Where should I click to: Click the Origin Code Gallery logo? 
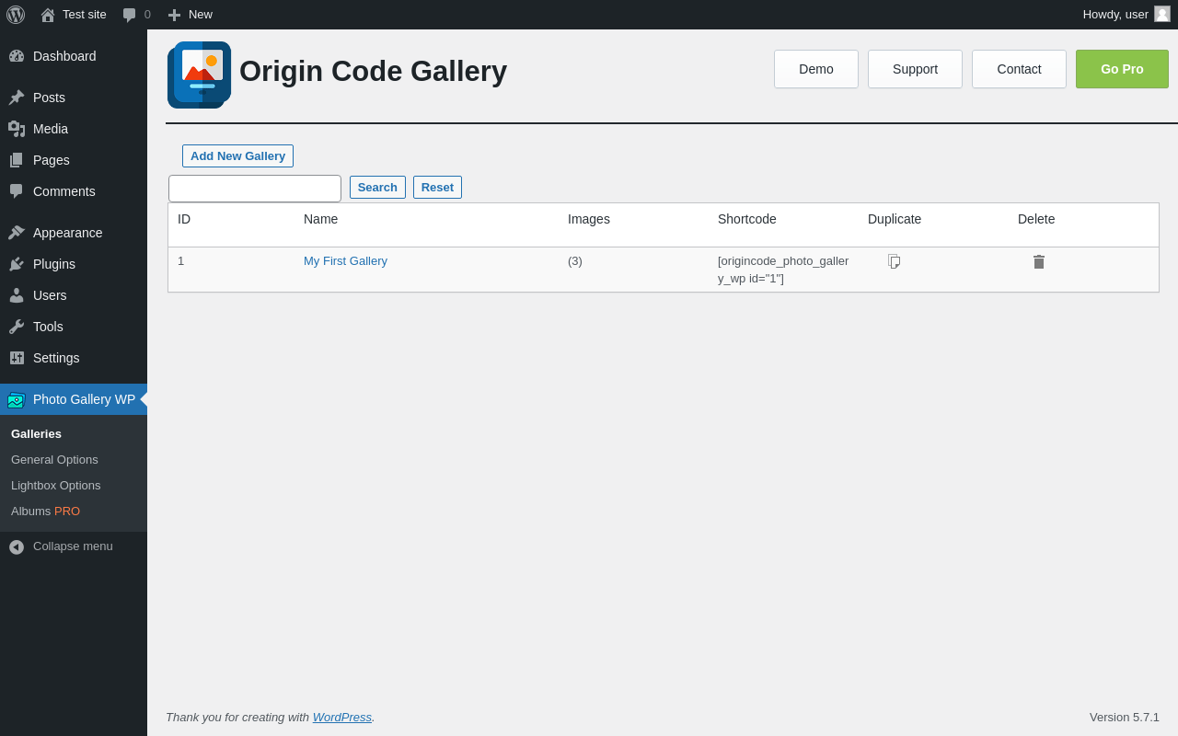pos(199,75)
